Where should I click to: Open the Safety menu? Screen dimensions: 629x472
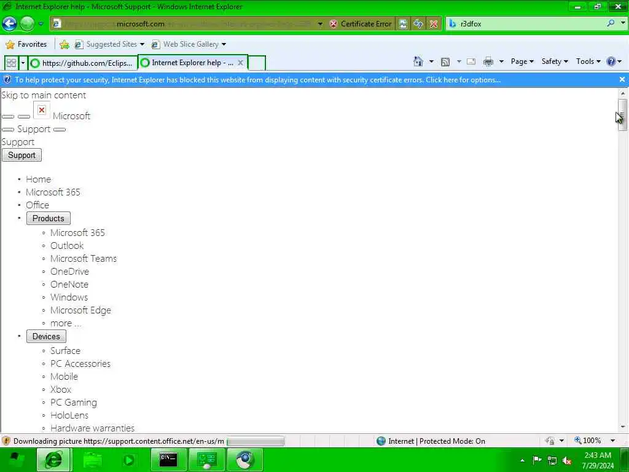(555, 61)
